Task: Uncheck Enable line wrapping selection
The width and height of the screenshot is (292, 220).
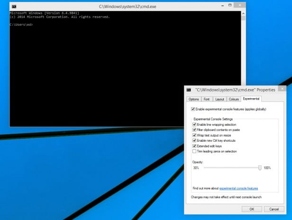Action: 195,124
